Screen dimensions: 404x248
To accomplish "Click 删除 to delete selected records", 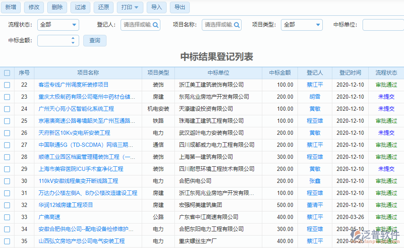I will coord(57,7).
